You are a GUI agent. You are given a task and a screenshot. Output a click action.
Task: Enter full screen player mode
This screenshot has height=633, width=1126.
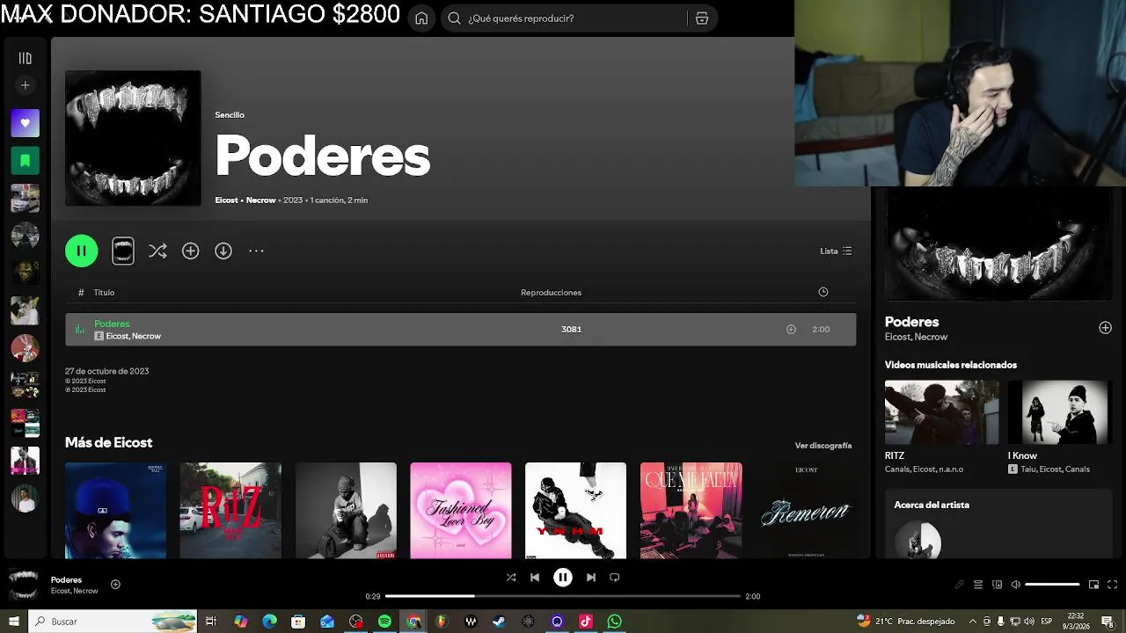tap(1113, 585)
